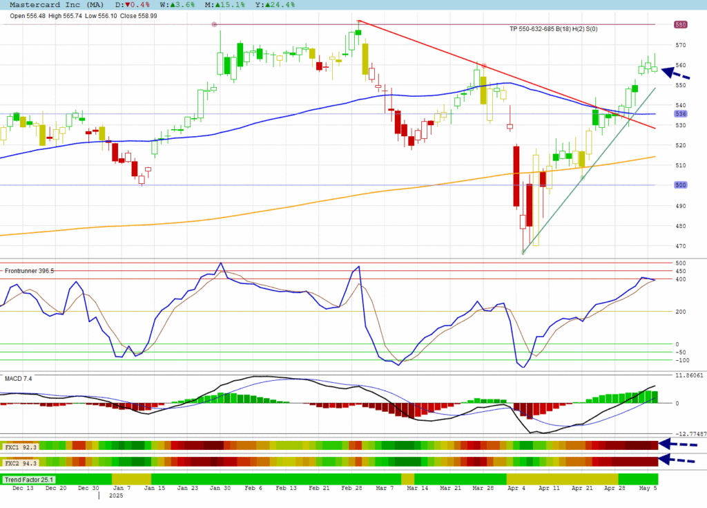Select the Trend Factor 25.1 label

[x=29, y=480]
